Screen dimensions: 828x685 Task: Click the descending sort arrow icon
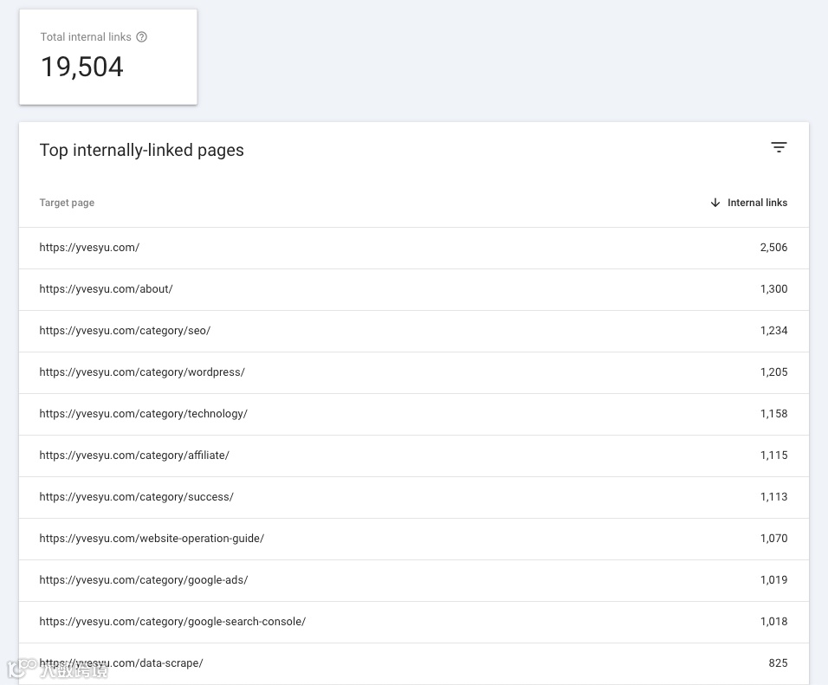click(x=715, y=203)
